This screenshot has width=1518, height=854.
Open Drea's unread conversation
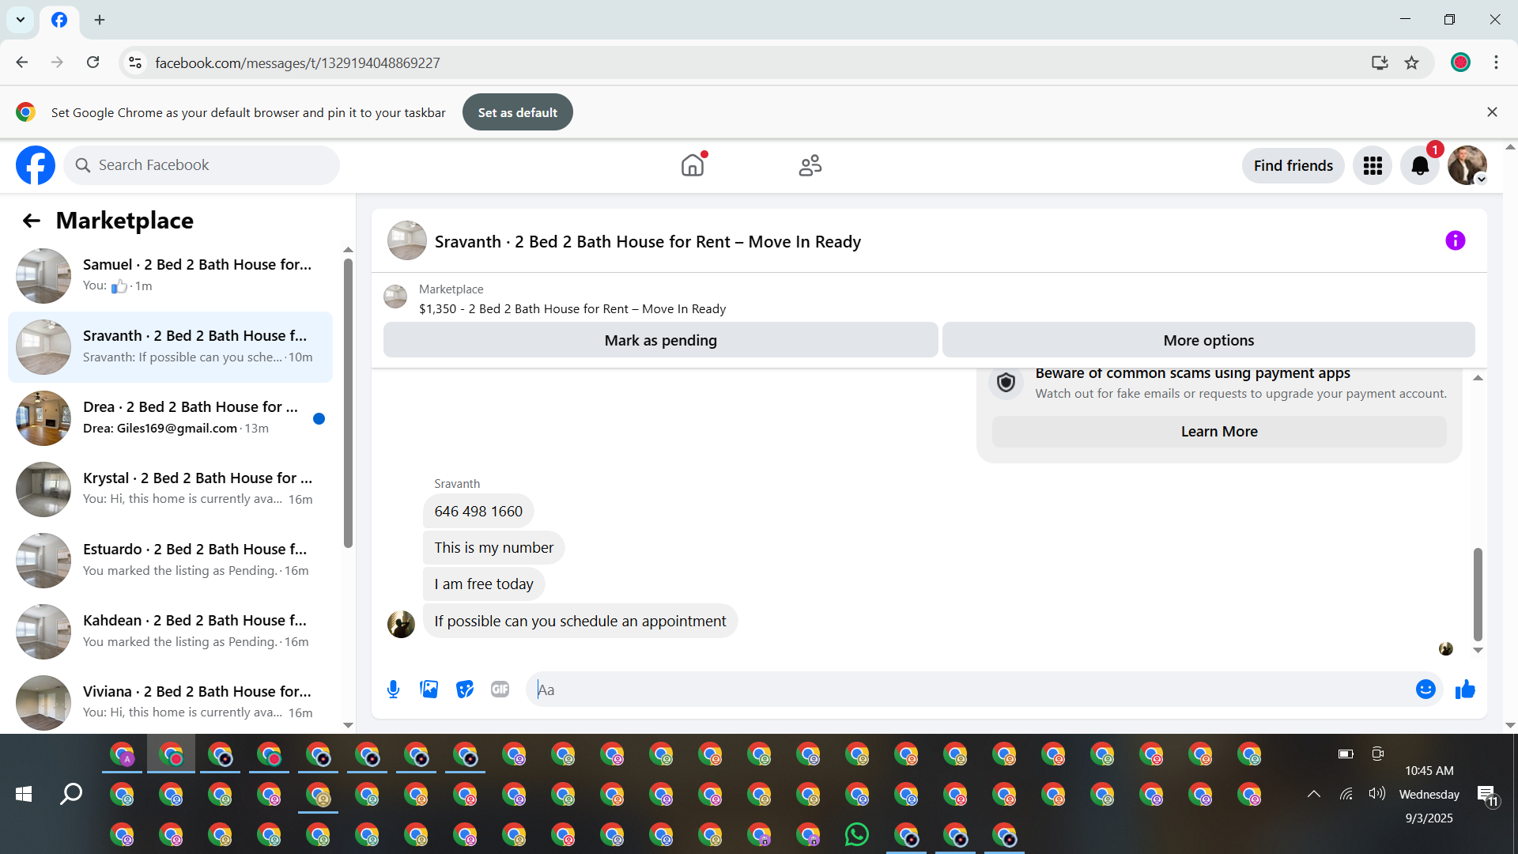click(x=171, y=418)
